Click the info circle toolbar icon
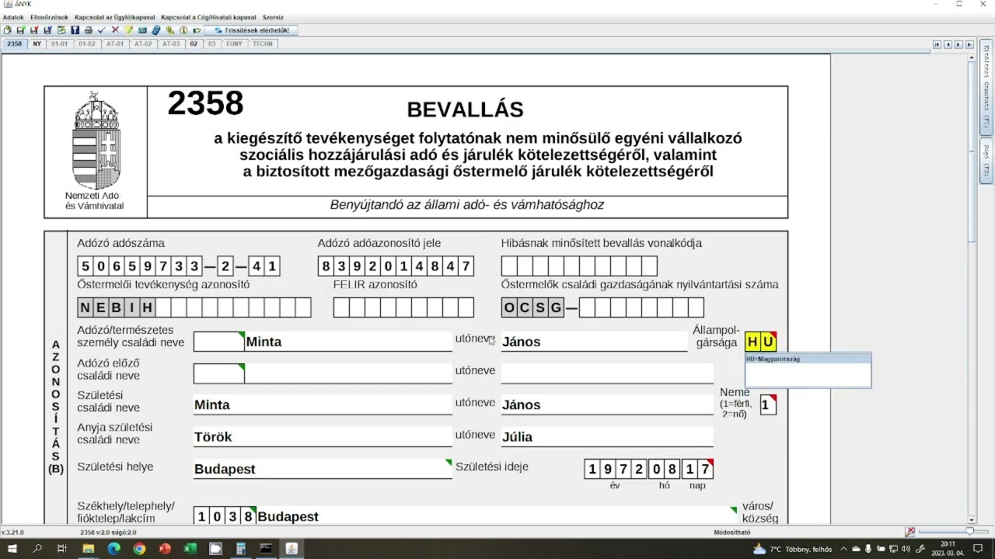Viewport: 995px width, 559px height. (183, 30)
